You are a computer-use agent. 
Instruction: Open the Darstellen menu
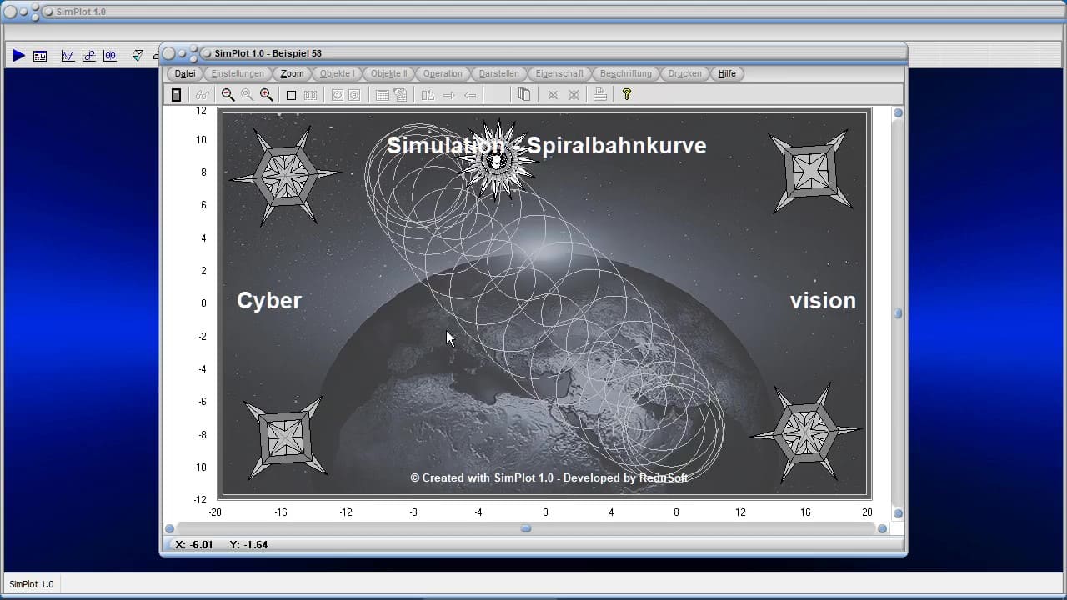click(498, 73)
